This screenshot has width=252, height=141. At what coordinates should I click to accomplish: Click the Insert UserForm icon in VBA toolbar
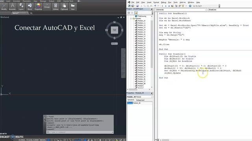(x=133, y=6)
